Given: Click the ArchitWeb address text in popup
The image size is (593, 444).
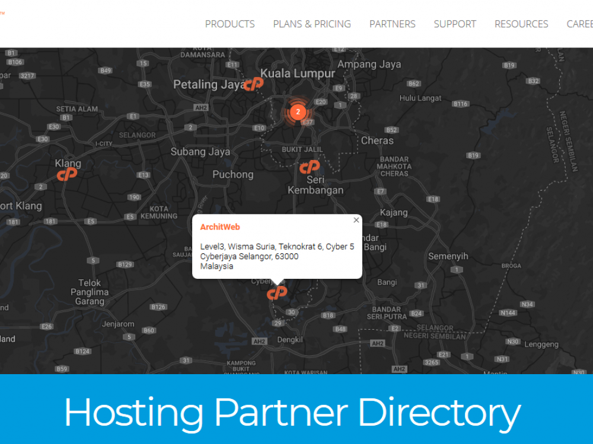Looking at the screenshot, I should 277,256.
